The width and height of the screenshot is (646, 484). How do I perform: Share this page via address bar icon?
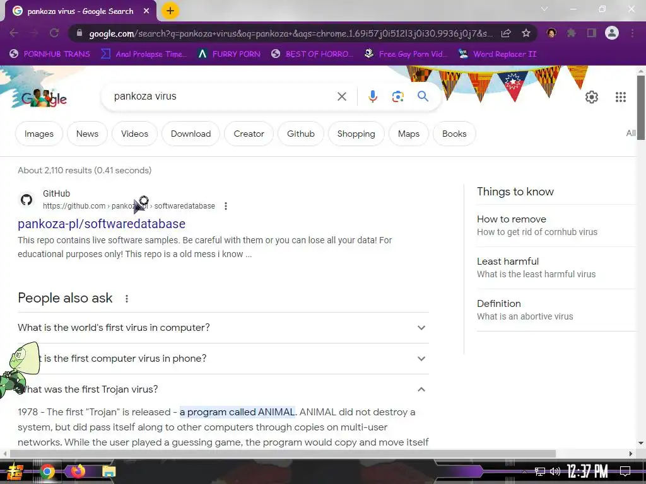(506, 33)
